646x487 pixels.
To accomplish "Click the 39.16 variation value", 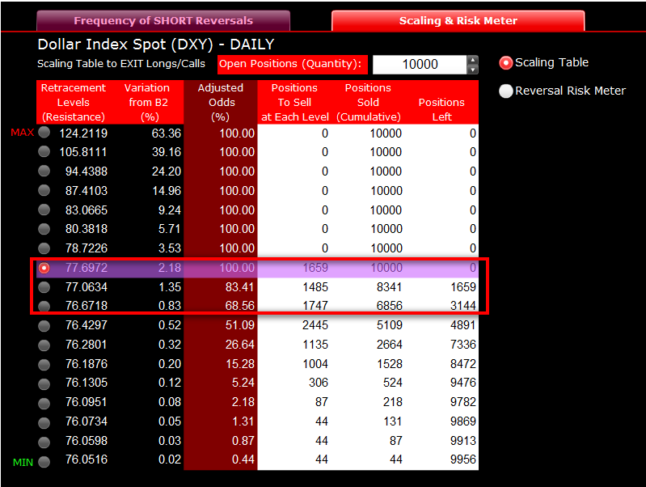I will (x=167, y=152).
